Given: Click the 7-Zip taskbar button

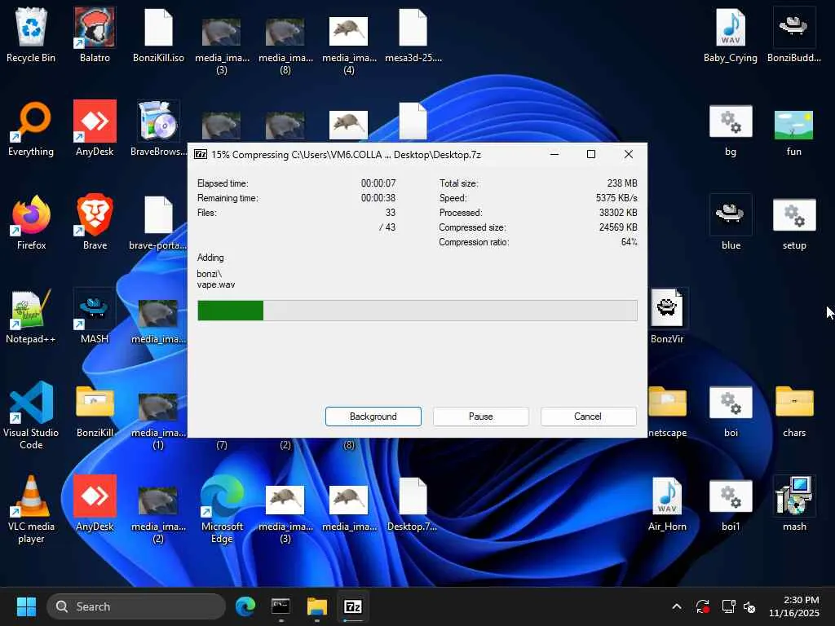Looking at the screenshot, I should click(353, 606).
